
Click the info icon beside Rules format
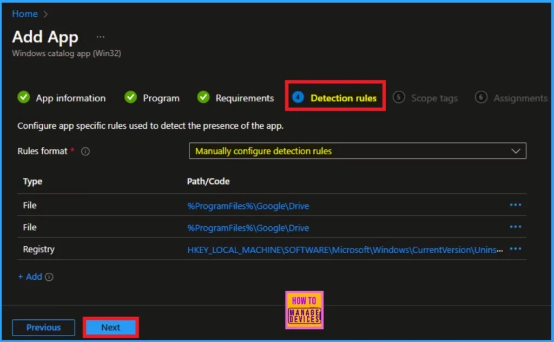(x=85, y=151)
